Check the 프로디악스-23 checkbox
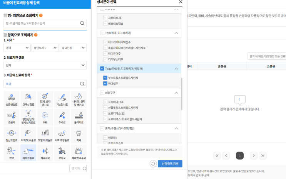 click(x=105, y=113)
